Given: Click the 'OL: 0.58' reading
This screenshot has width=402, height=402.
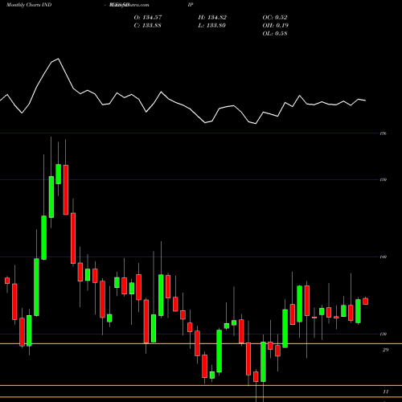Looking at the screenshot, I should [x=275, y=34].
